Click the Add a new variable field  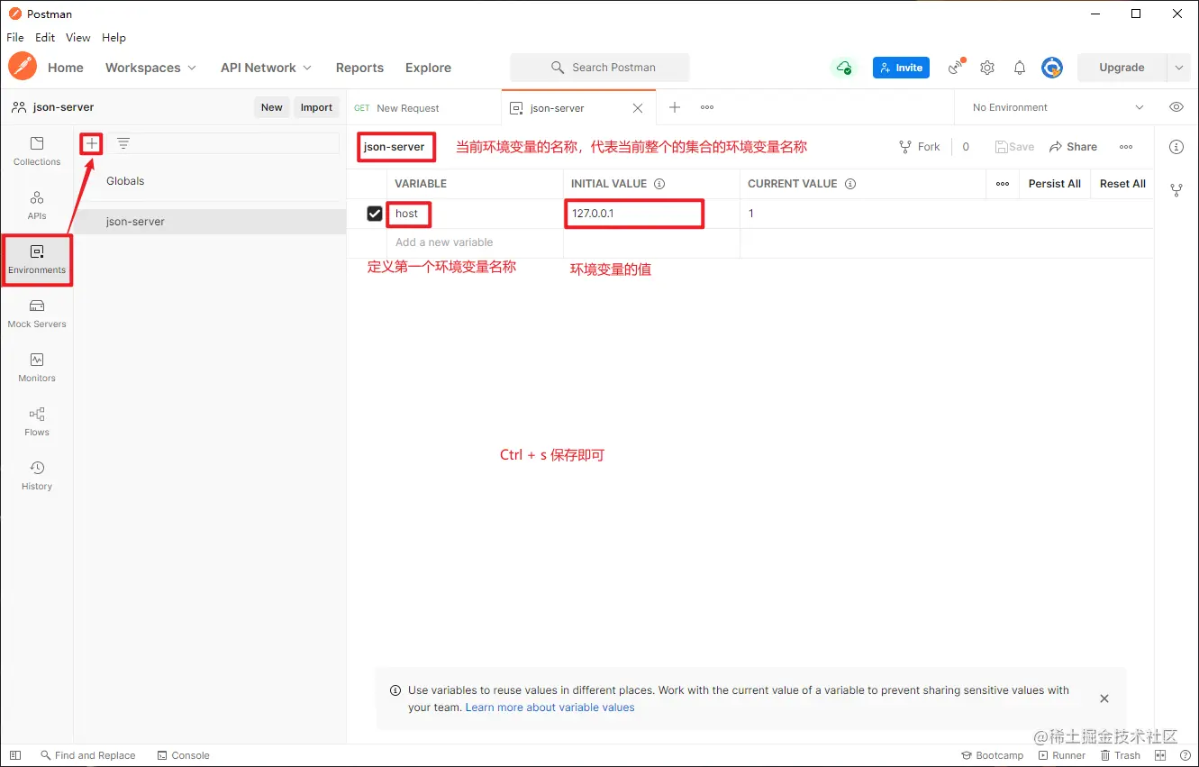coord(475,242)
